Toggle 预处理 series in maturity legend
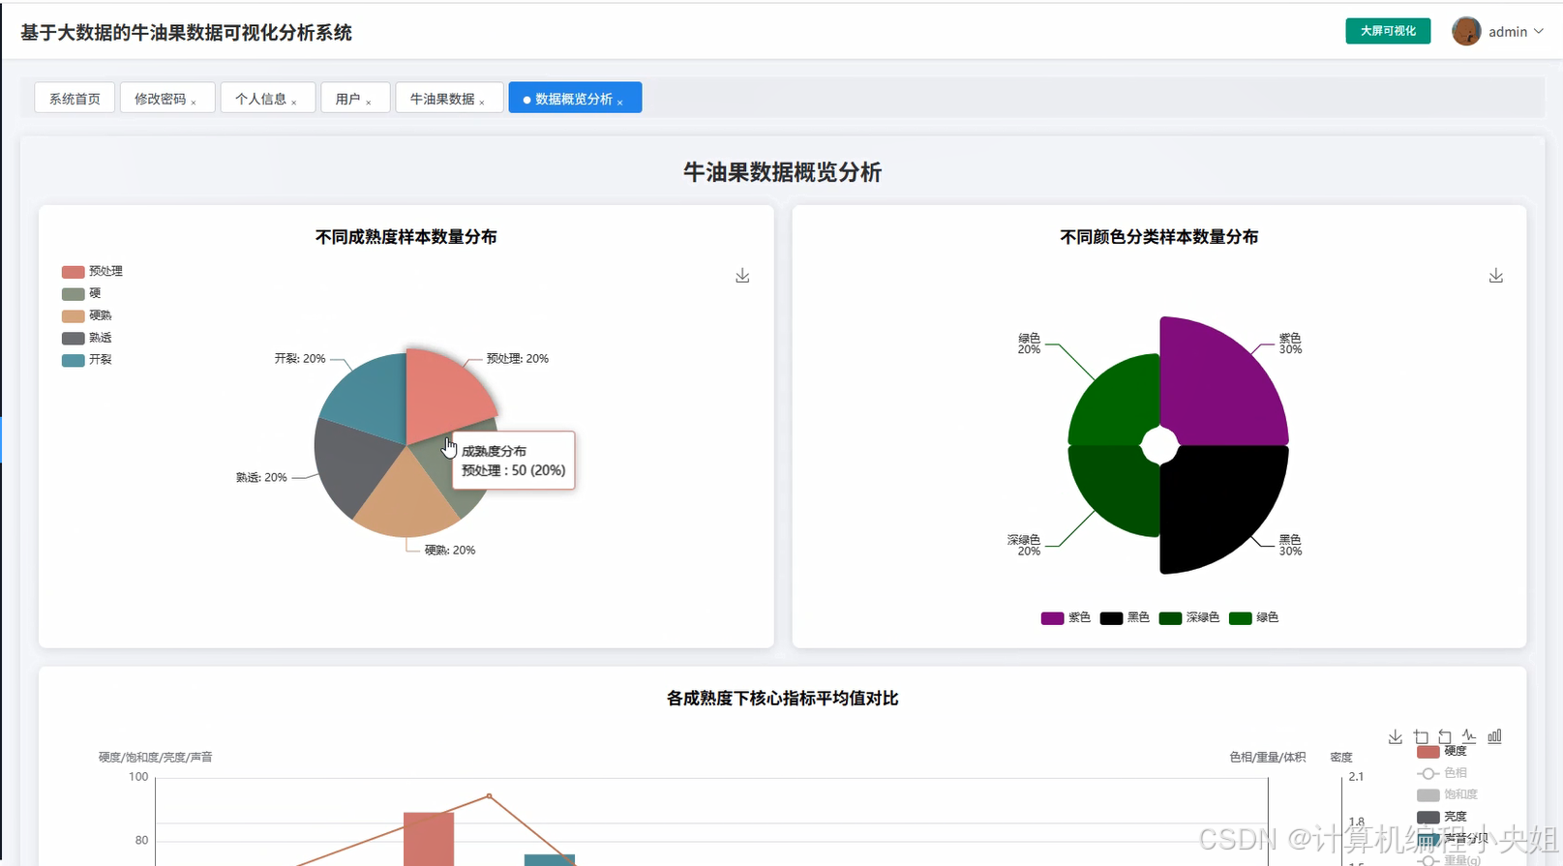Viewport: 1563px width, 866px height. 92,272
